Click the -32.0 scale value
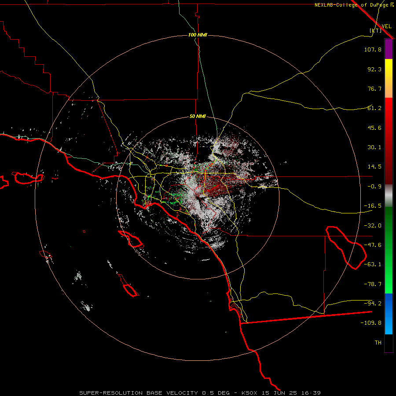Viewport: 396px width, 396px height. click(373, 226)
